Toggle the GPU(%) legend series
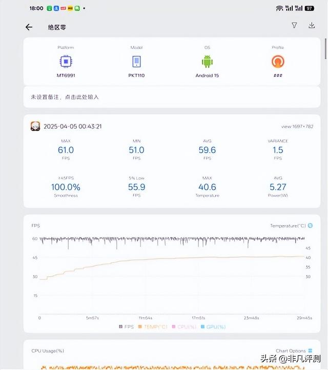 pos(213,327)
